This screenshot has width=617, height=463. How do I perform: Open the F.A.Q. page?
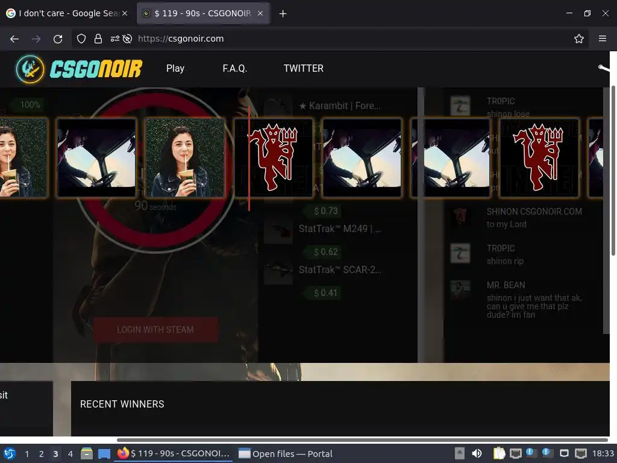234,69
